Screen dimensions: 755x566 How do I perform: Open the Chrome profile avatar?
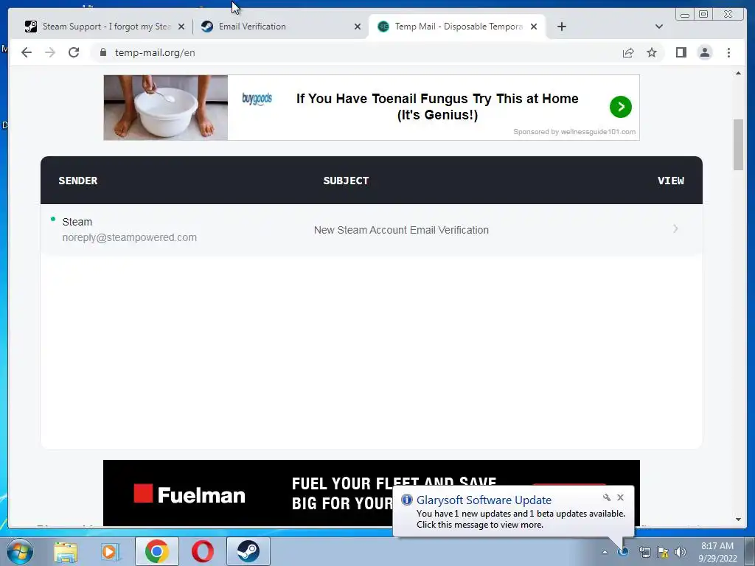(x=704, y=52)
